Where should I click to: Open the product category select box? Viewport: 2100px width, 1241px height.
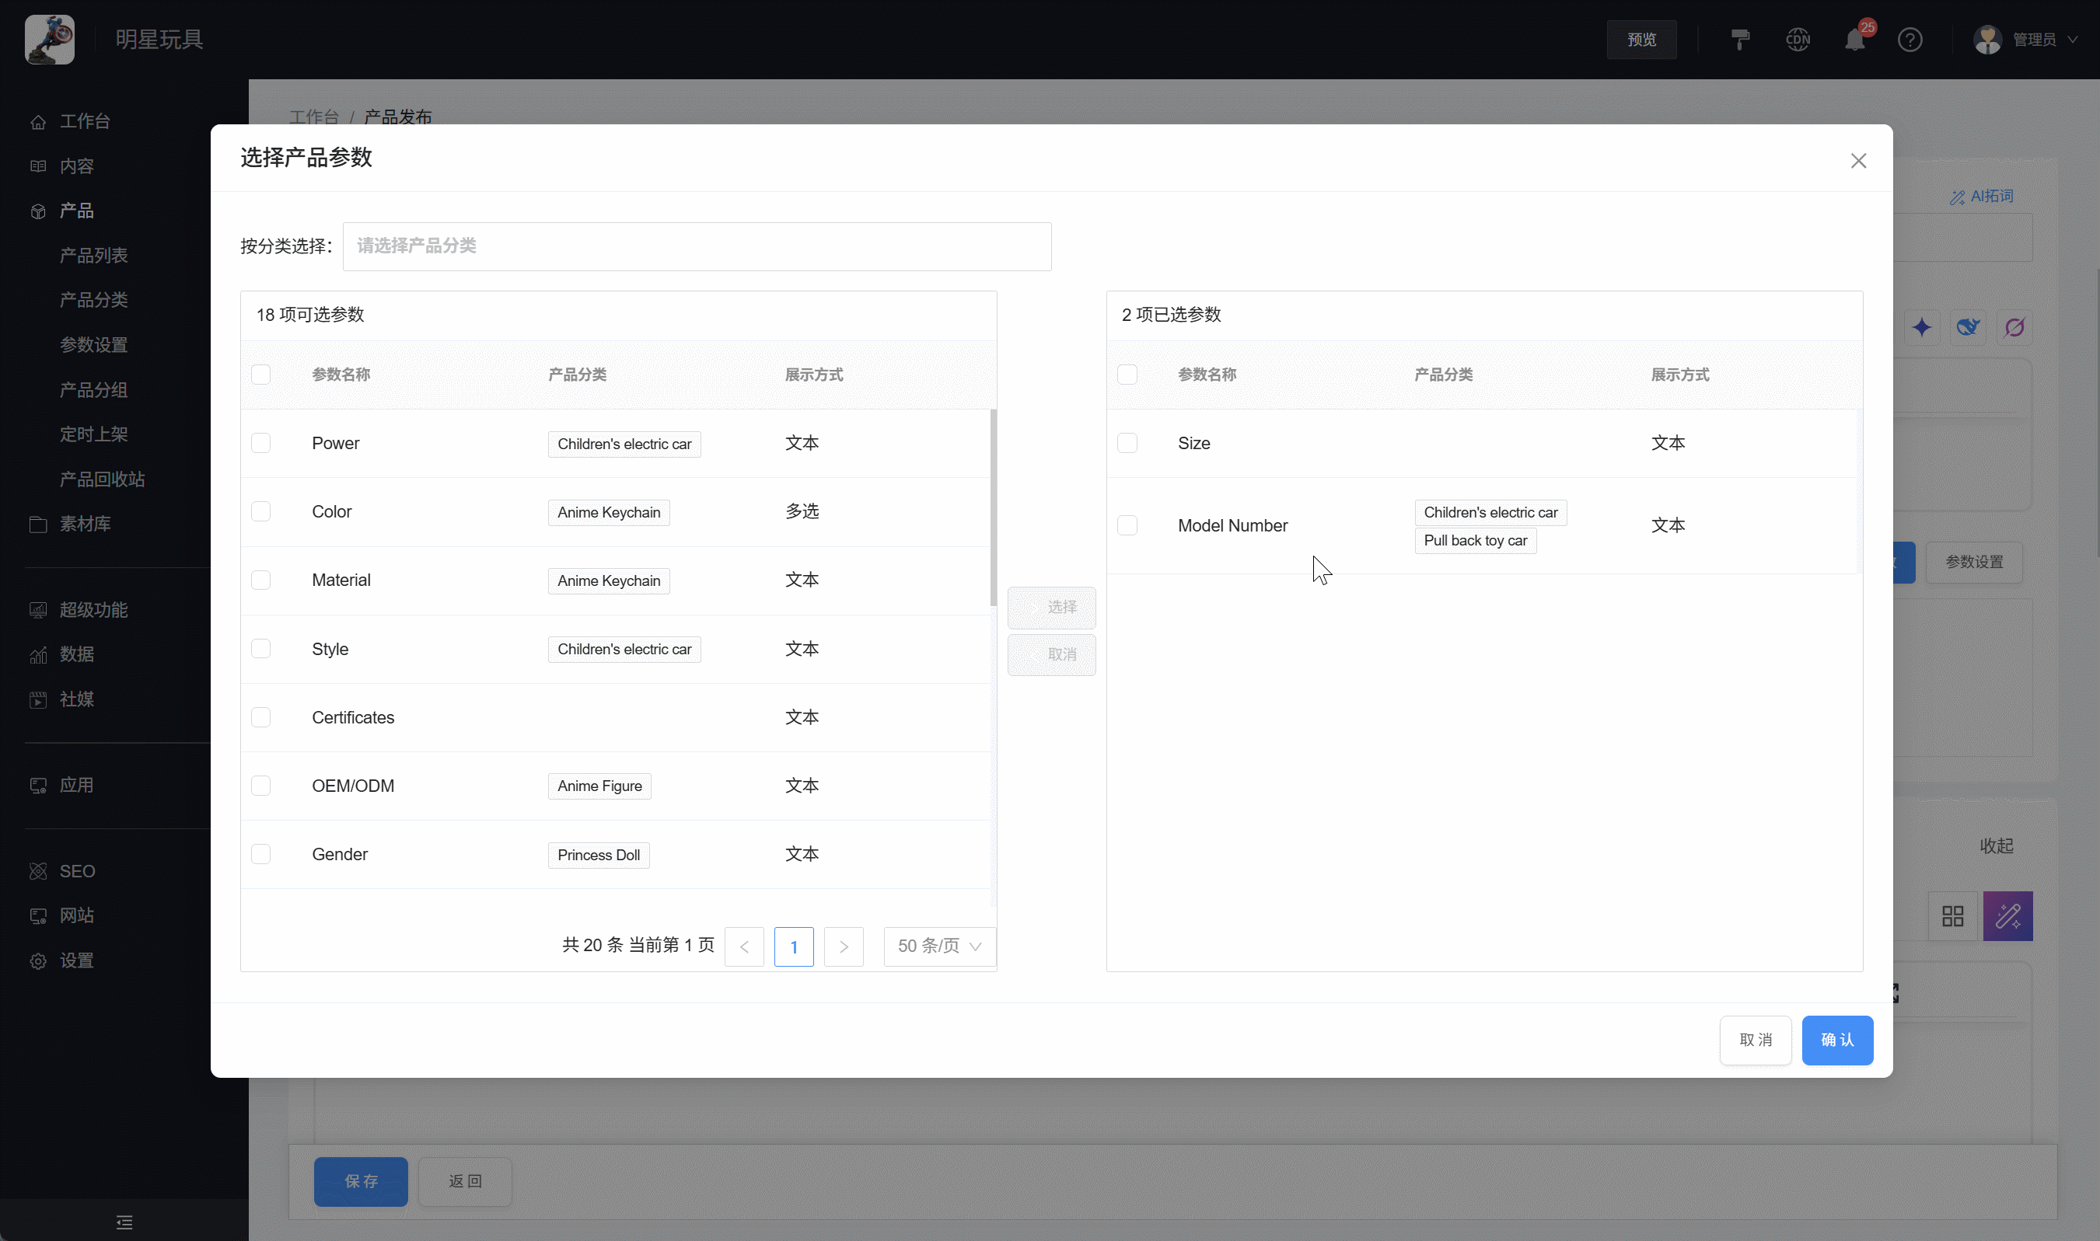pos(696,246)
